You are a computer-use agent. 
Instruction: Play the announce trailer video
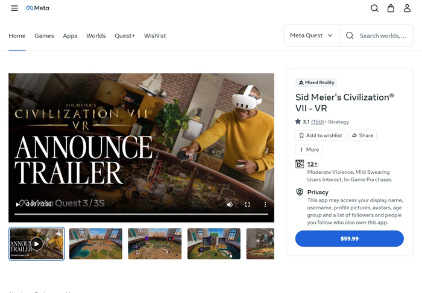coord(17,205)
